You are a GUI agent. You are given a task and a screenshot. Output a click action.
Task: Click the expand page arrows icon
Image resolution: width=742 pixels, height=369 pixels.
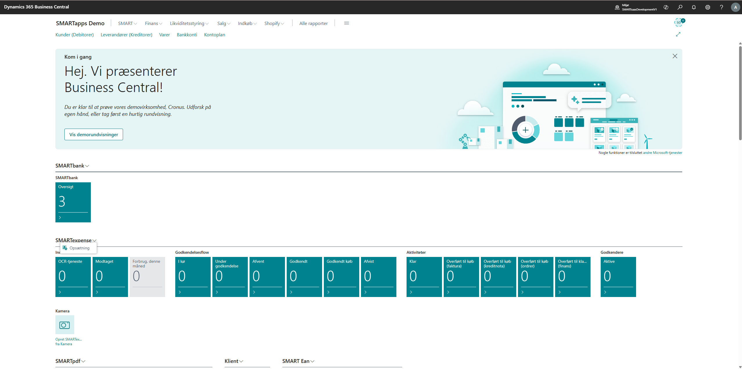pos(678,35)
